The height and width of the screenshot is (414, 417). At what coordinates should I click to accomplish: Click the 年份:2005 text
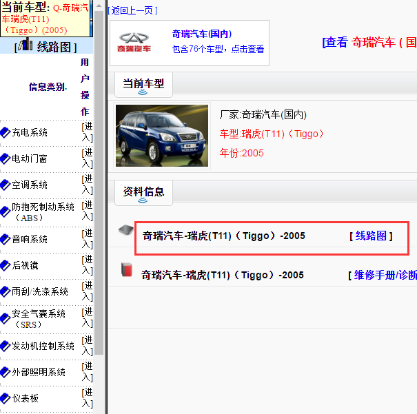click(241, 153)
